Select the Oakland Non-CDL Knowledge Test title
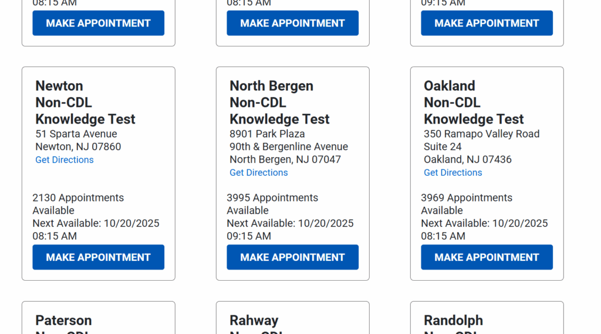 (x=474, y=103)
